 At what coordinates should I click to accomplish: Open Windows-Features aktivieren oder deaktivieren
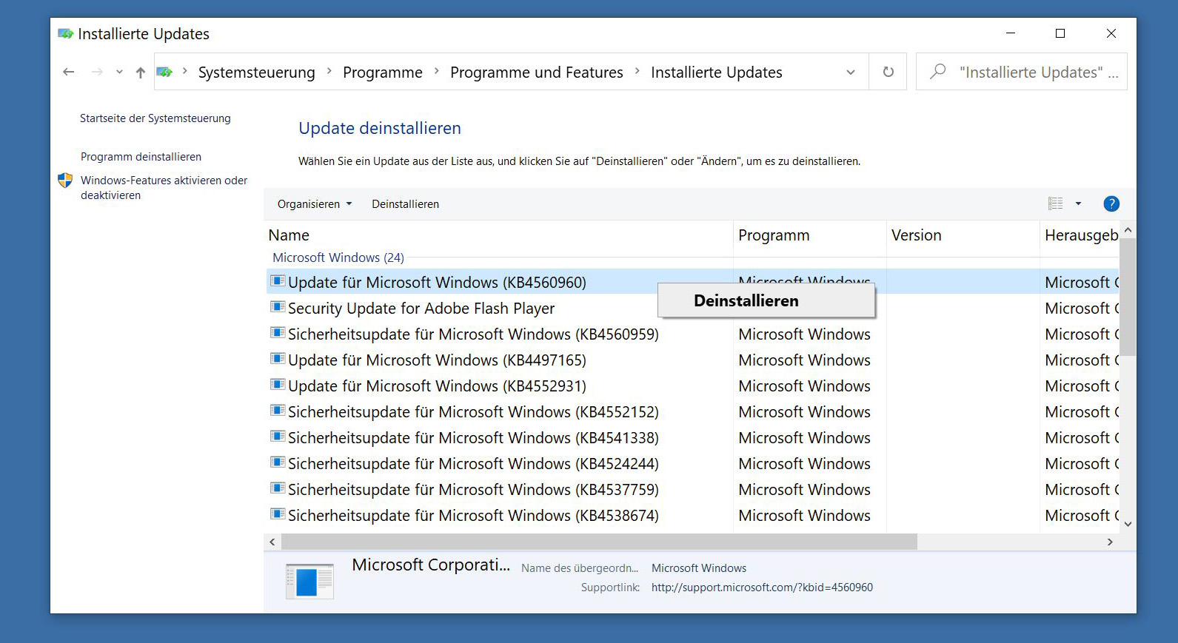(164, 188)
